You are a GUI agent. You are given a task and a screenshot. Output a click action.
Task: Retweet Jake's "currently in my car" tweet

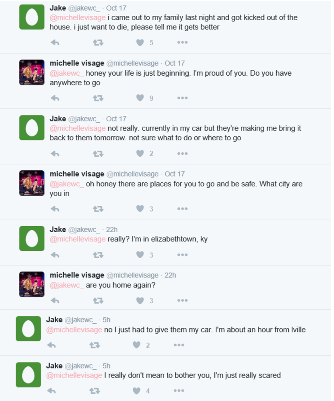pyautogui.click(x=98, y=154)
